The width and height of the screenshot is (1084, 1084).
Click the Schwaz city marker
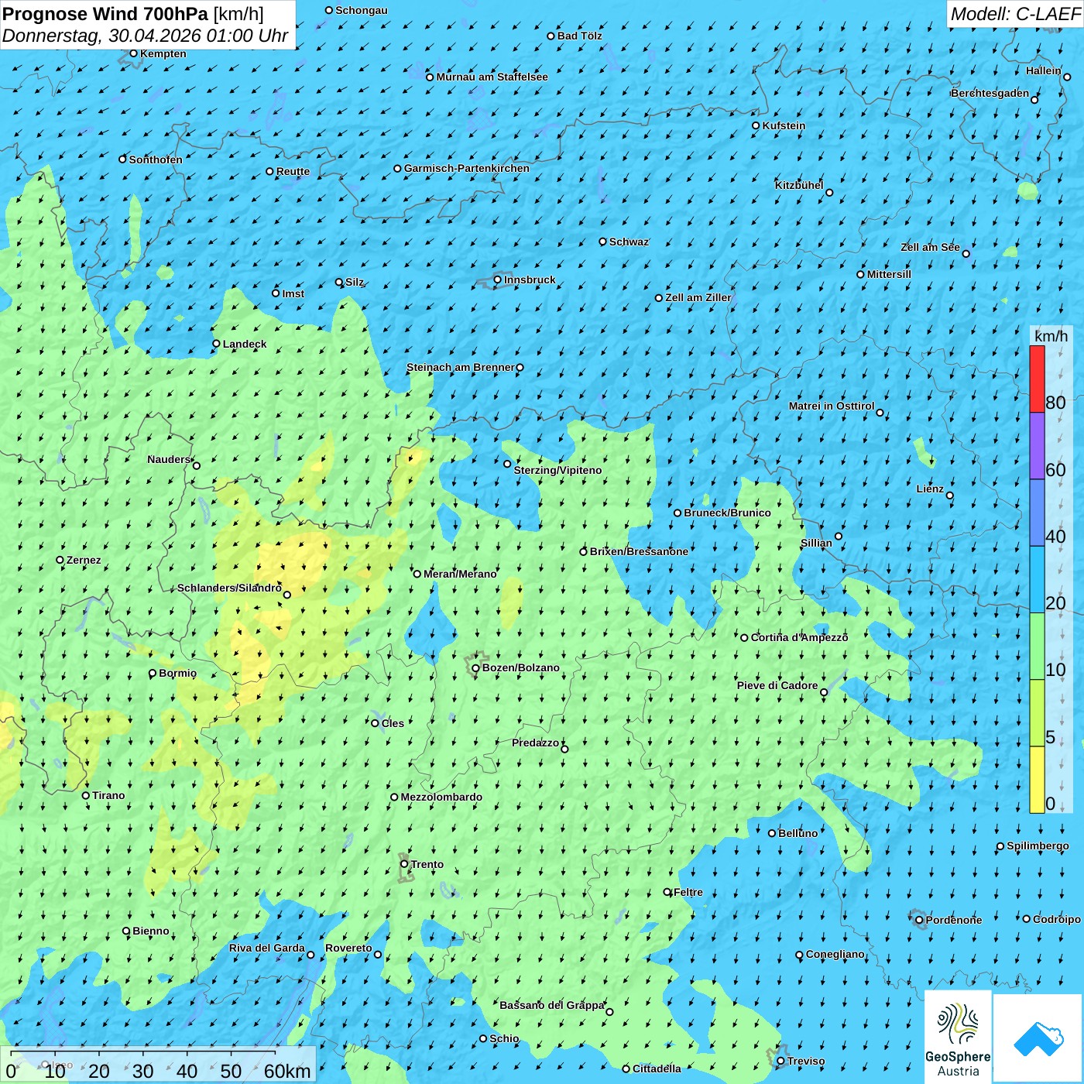[602, 242]
